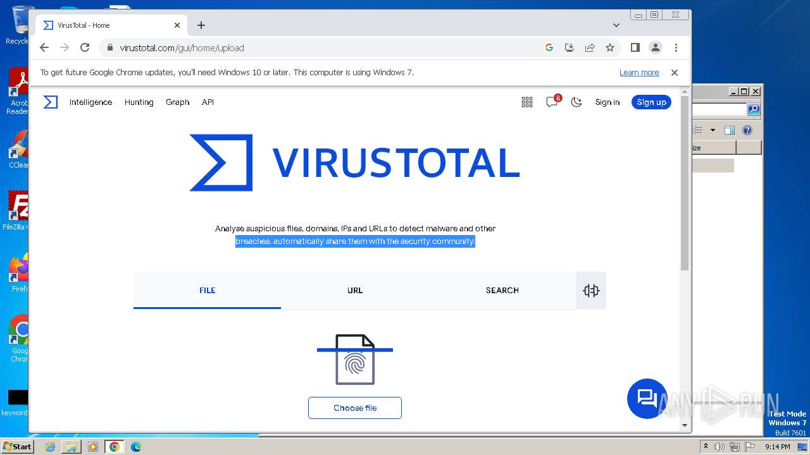The height and width of the screenshot is (455, 810).
Task: Close the VirusTotal - Home tab
Action: 177,25
